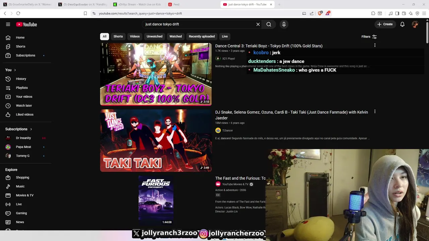Open Taki Taki Just Dance Fanmade title
Image resolution: width=429 pixels, height=241 pixels.
coord(292,115)
